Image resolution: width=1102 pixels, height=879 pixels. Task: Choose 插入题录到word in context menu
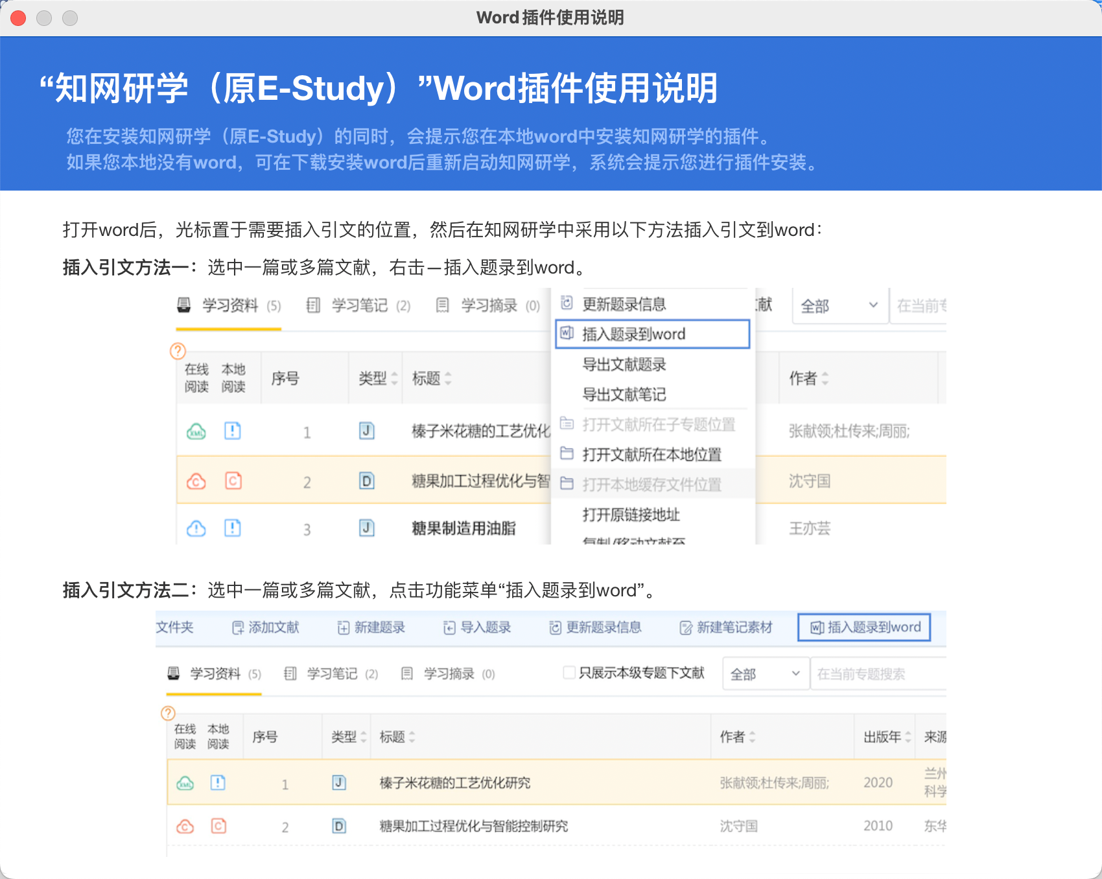coord(652,334)
